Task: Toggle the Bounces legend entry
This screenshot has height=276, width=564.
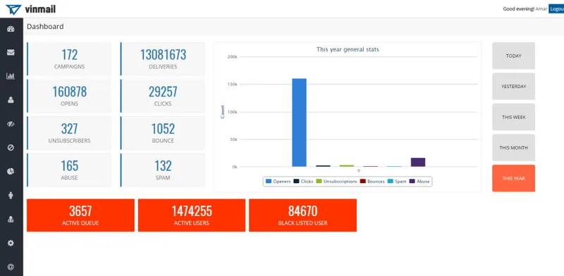Action: (373, 182)
